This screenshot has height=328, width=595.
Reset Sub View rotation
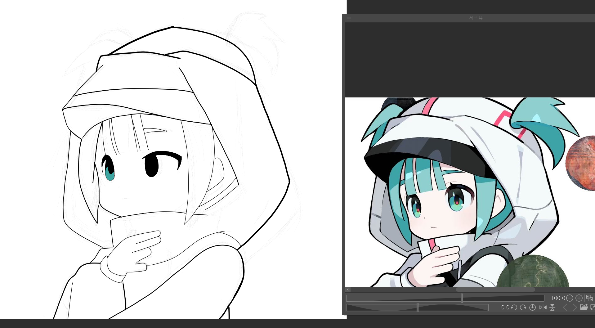pyautogui.click(x=532, y=308)
